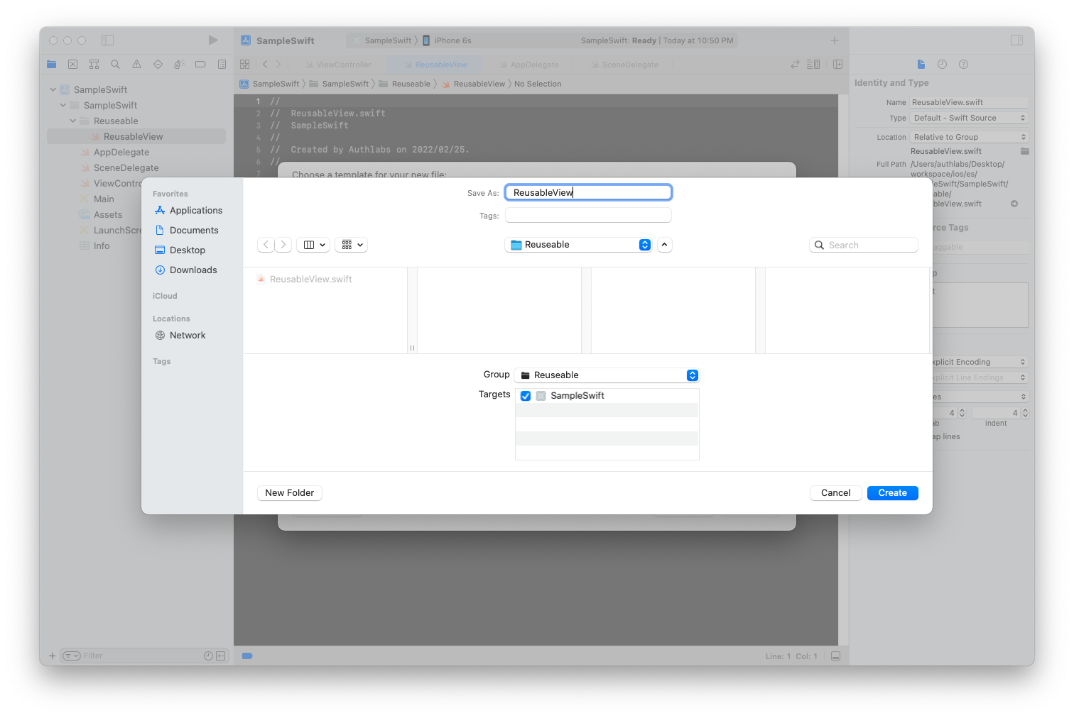
Task: Show the History inspector clock icon
Action: tap(942, 65)
